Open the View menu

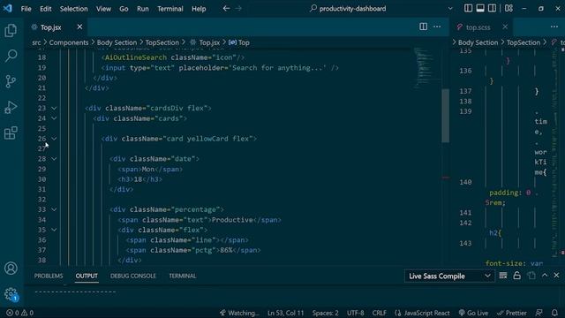click(x=103, y=9)
